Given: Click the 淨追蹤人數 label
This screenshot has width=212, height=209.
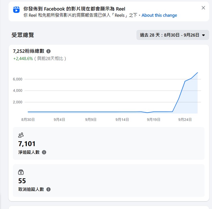Looking at the screenshot, I should tap(29, 152).
